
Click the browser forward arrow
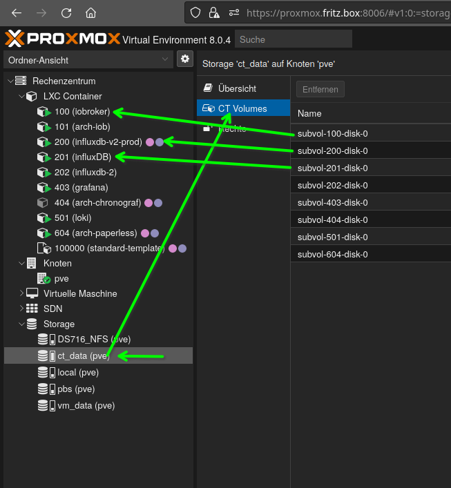[41, 13]
